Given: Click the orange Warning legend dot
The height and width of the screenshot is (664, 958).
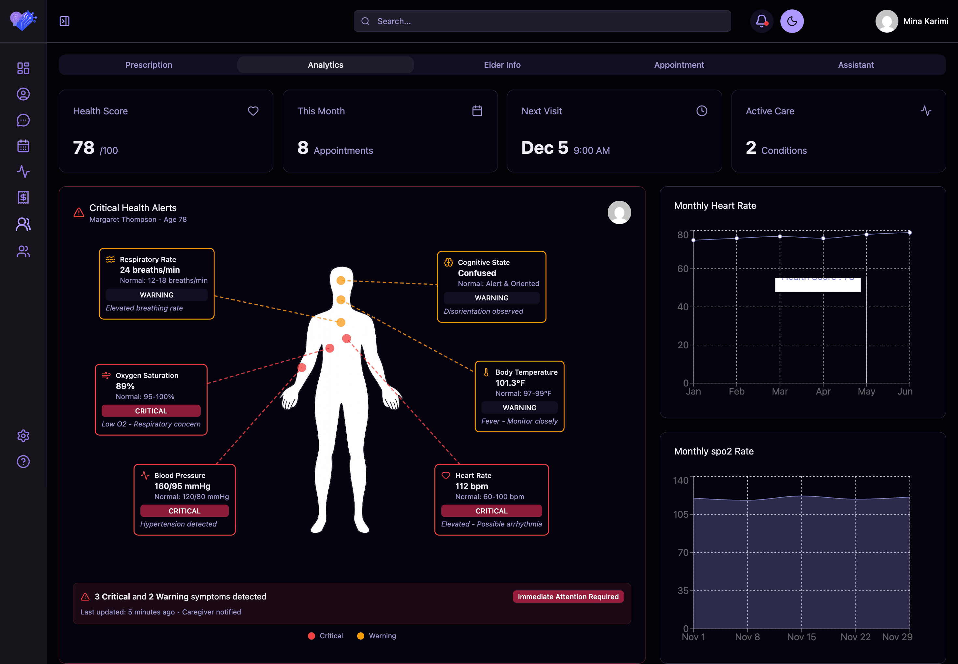Looking at the screenshot, I should (361, 636).
